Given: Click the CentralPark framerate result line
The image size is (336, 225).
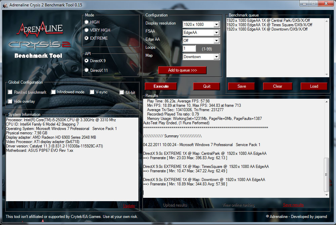Looking at the screenshot, I should tap(185, 158).
